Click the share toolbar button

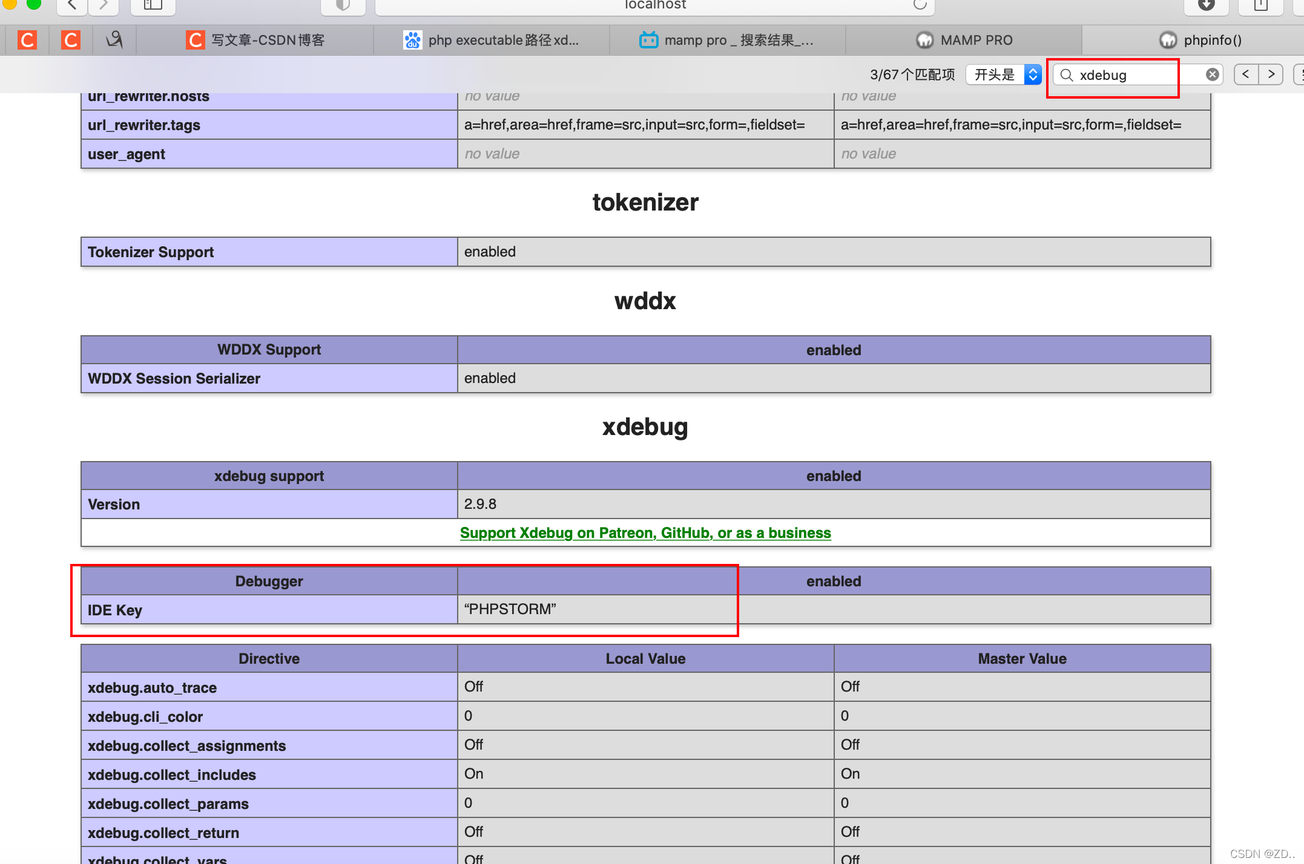[1261, 5]
